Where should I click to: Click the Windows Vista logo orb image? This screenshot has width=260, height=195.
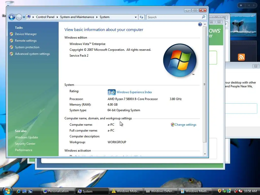180,60
